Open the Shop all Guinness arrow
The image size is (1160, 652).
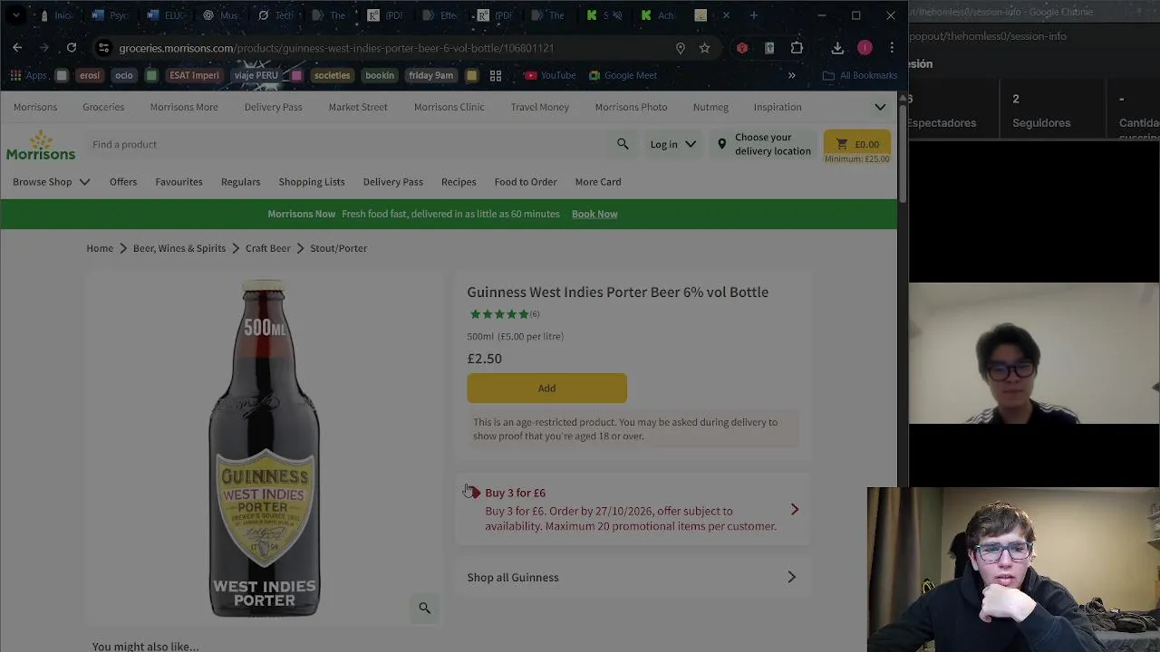[x=791, y=577]
